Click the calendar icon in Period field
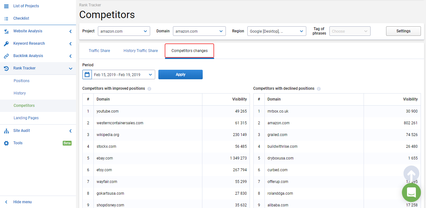This screenshot has height=208, width=426. pos(87,75)
